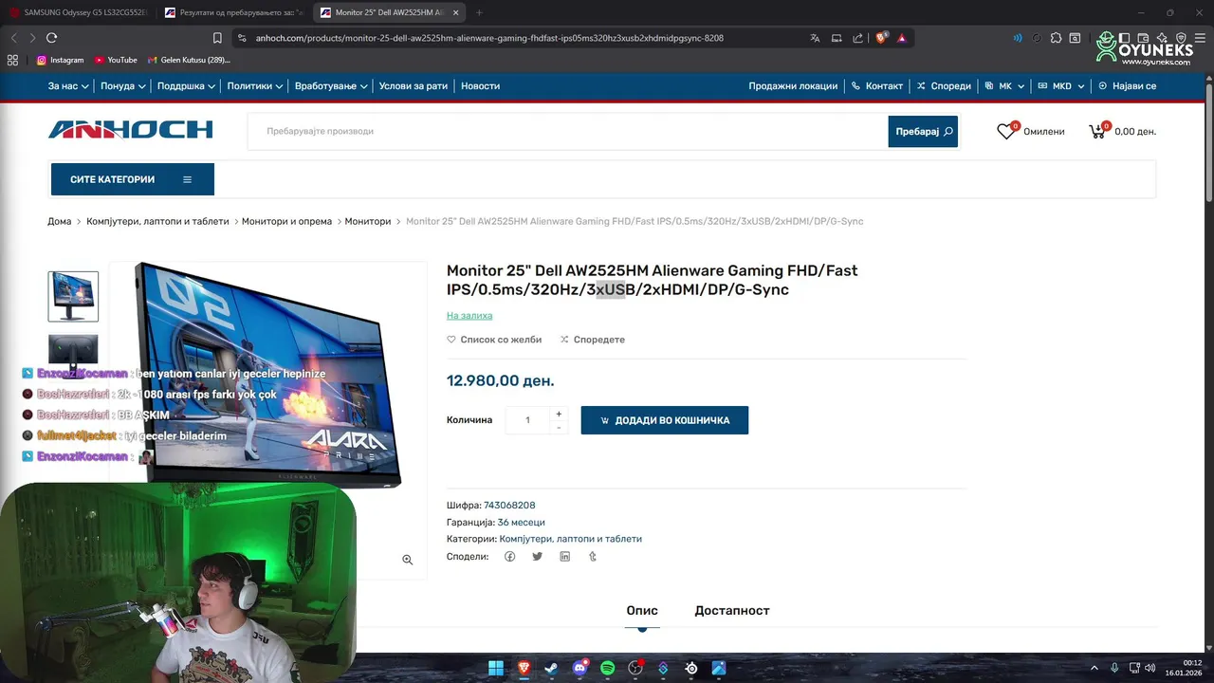Decrease quantity with the minus stepper

click(x=559, y=428)
